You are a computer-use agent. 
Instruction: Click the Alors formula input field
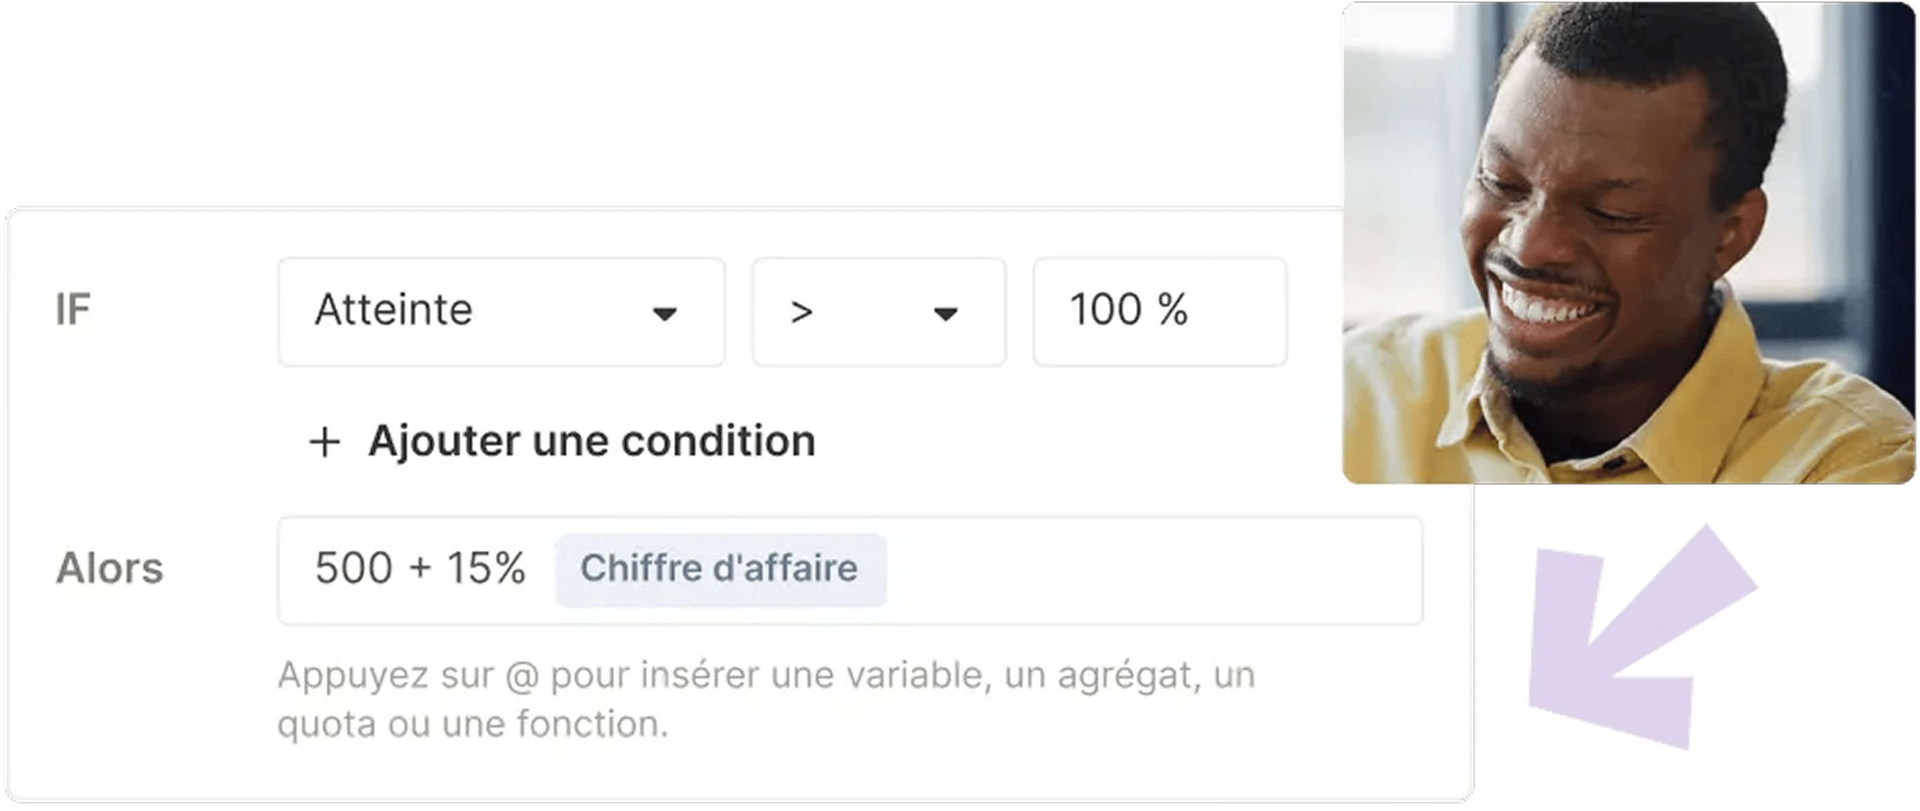point(851,571)
